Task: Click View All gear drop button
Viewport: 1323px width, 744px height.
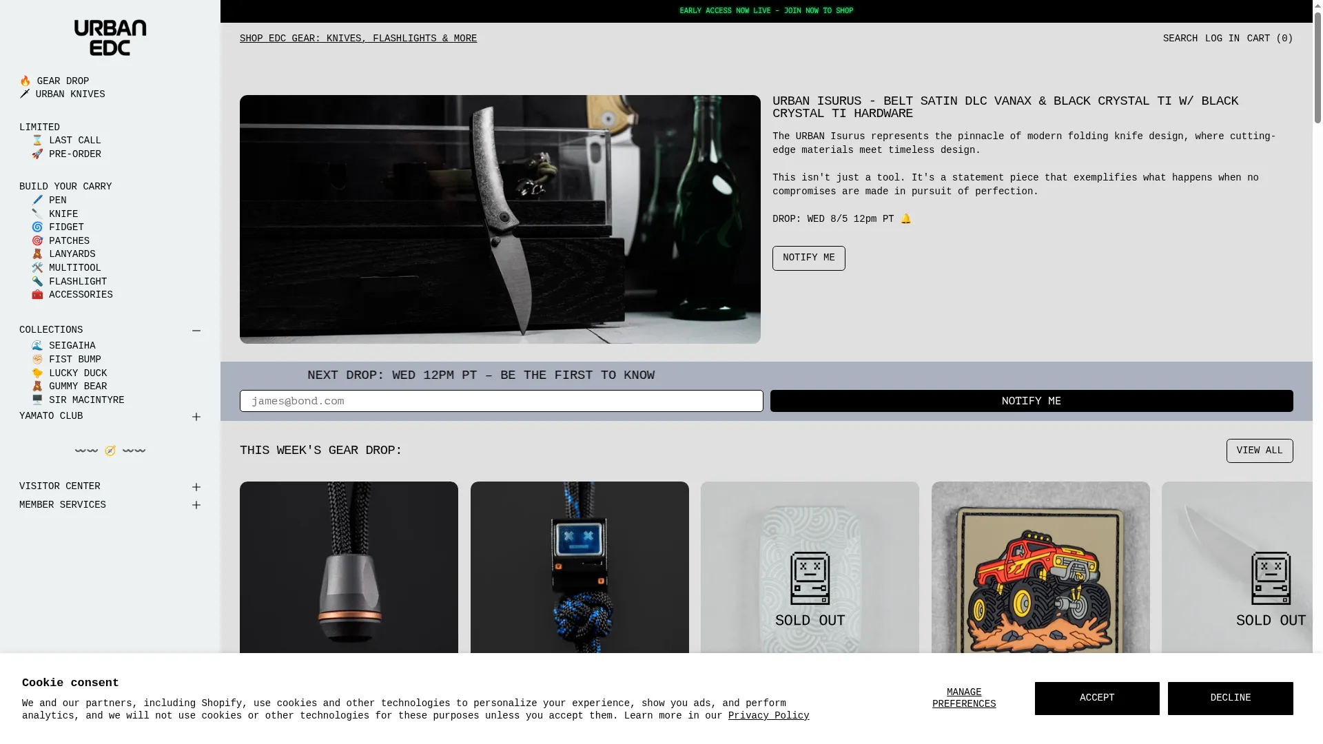Action: click(x=1259, y=451)
